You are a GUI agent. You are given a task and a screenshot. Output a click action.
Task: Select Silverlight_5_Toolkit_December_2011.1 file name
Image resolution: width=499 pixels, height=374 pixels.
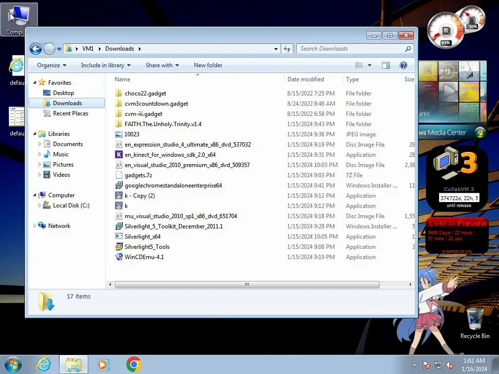point(174,226)
